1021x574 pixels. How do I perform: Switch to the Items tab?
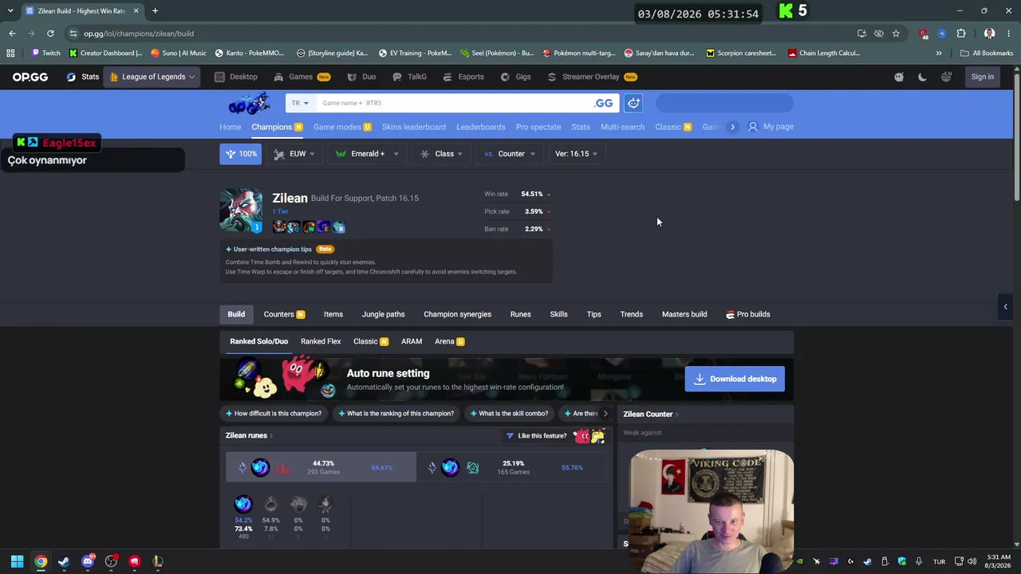pos(333,314)
